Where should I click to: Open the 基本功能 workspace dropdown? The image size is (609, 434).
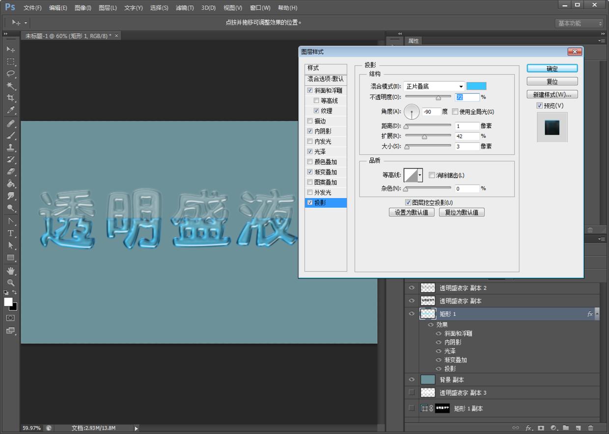pyautogui.click(x=580, y=23)
